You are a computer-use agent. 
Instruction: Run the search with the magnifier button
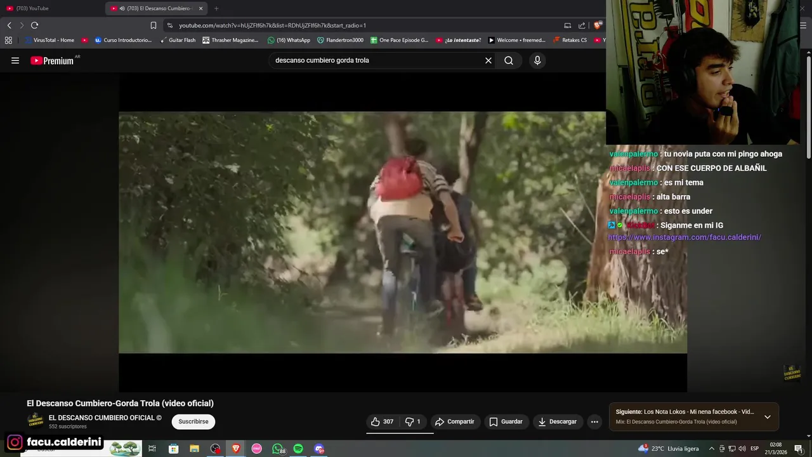509,60
